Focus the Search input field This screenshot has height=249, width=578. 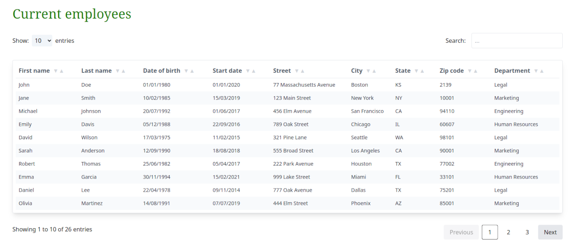(517, 41)
